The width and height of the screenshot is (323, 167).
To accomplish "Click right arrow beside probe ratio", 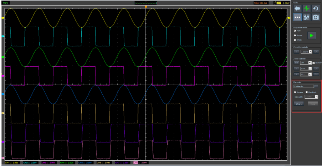I will pos(316,74).
